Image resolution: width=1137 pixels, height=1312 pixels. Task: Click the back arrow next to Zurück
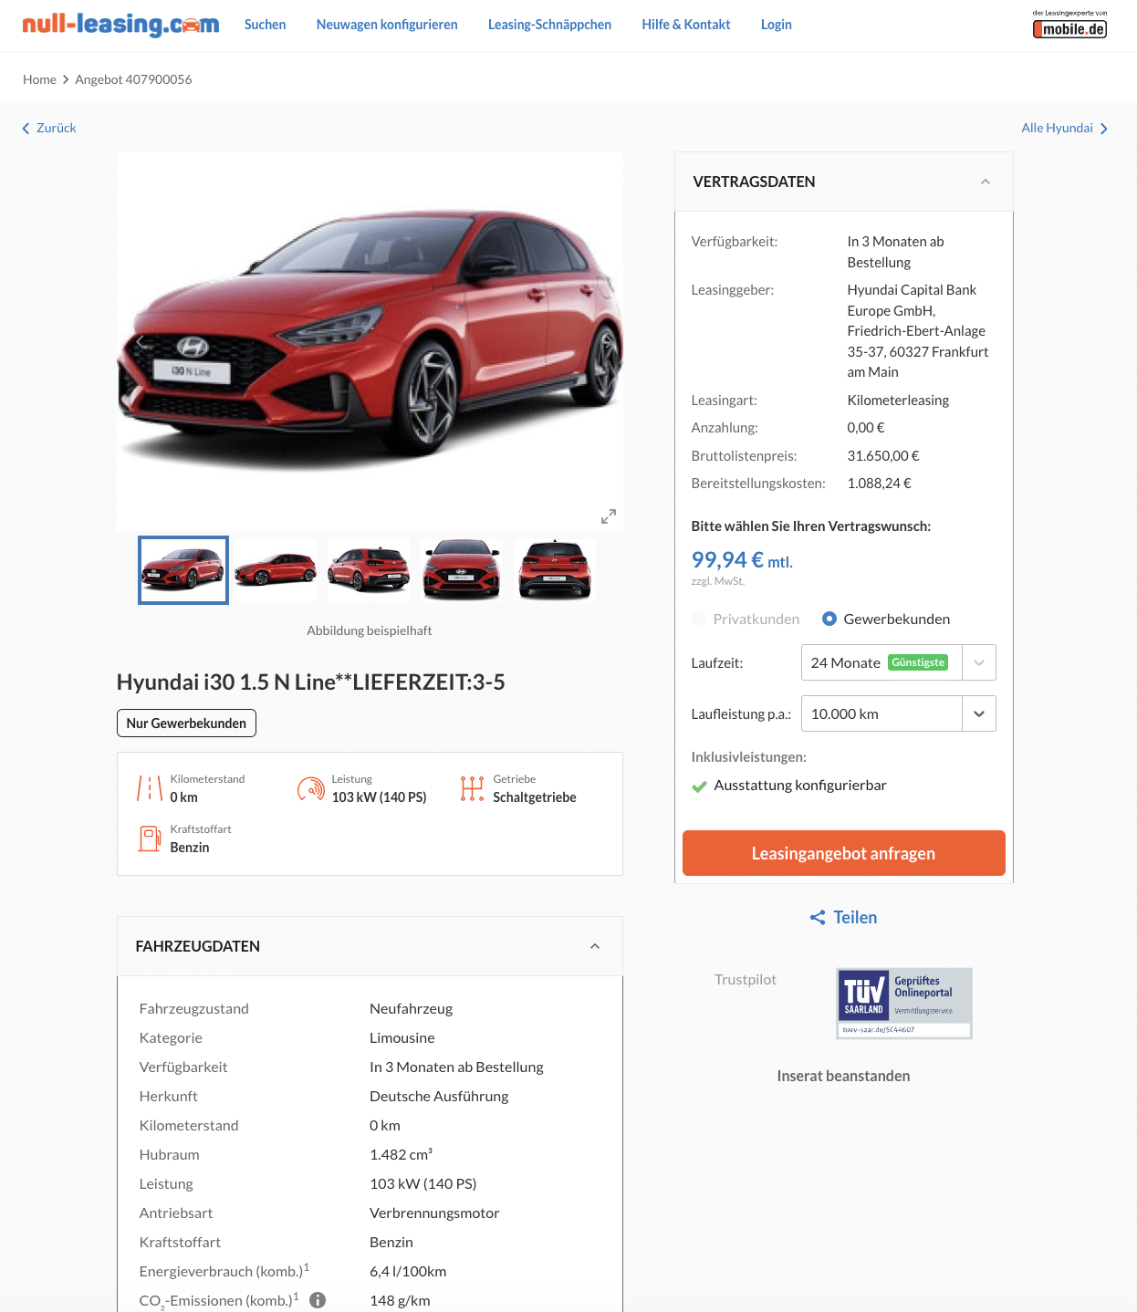click(x=26, y=129)
